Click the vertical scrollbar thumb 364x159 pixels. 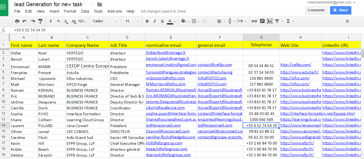point(362,54)
